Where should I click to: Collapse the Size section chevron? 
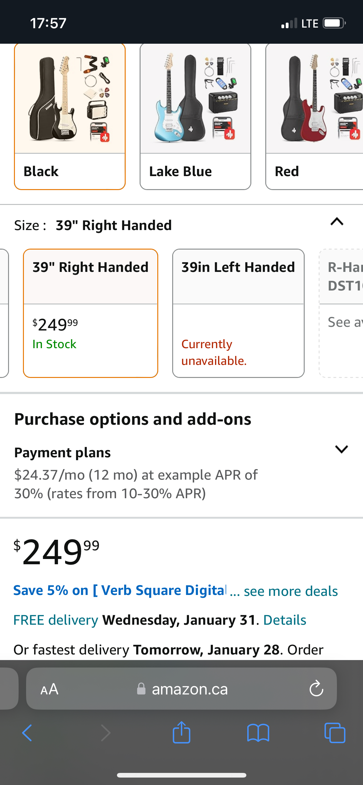click(x=337, y=222)
